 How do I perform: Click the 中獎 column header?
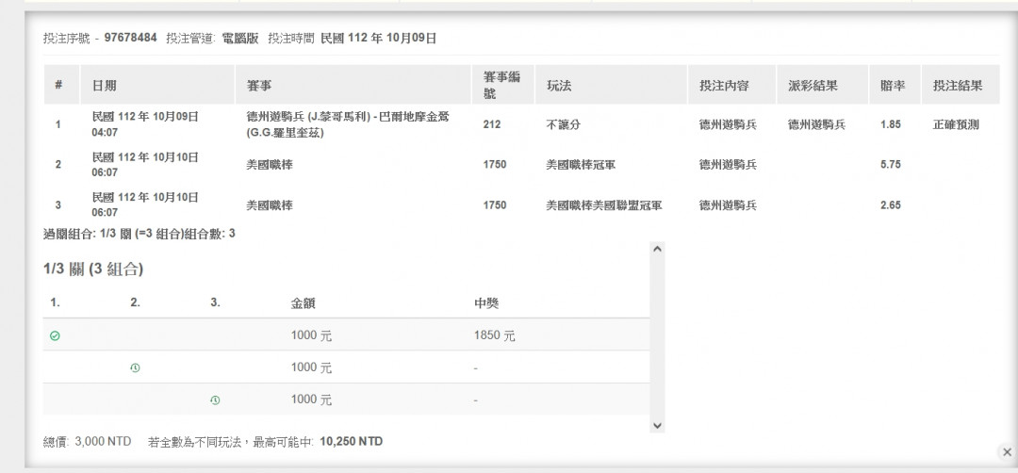pos(486,303)
